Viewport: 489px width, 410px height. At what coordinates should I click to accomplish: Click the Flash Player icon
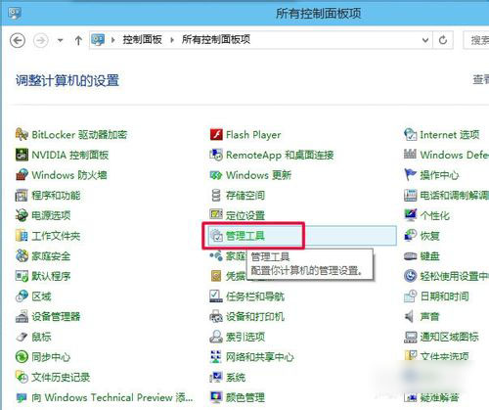216,134
